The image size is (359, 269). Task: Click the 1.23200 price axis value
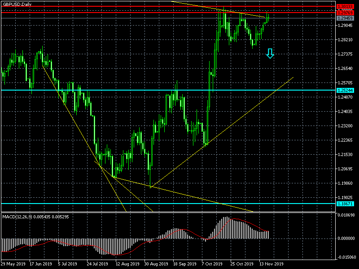tap(345, 126)
